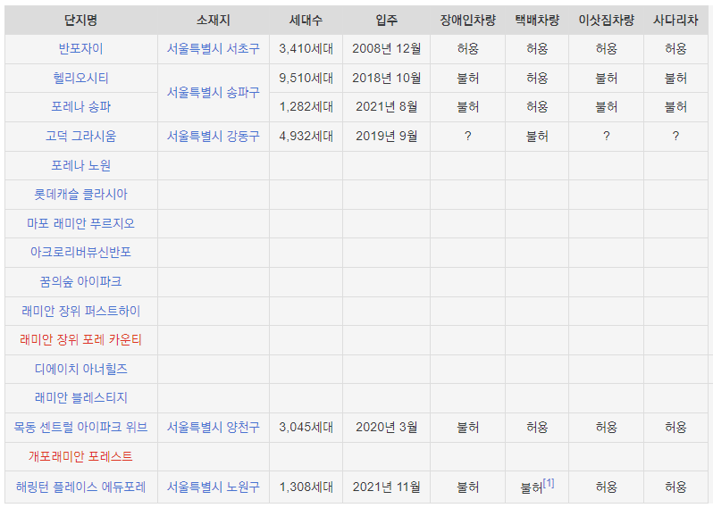This screenshot has height=508, width=713.
Task: Select the 3,410세대 cell
Action: pos(306,48)
